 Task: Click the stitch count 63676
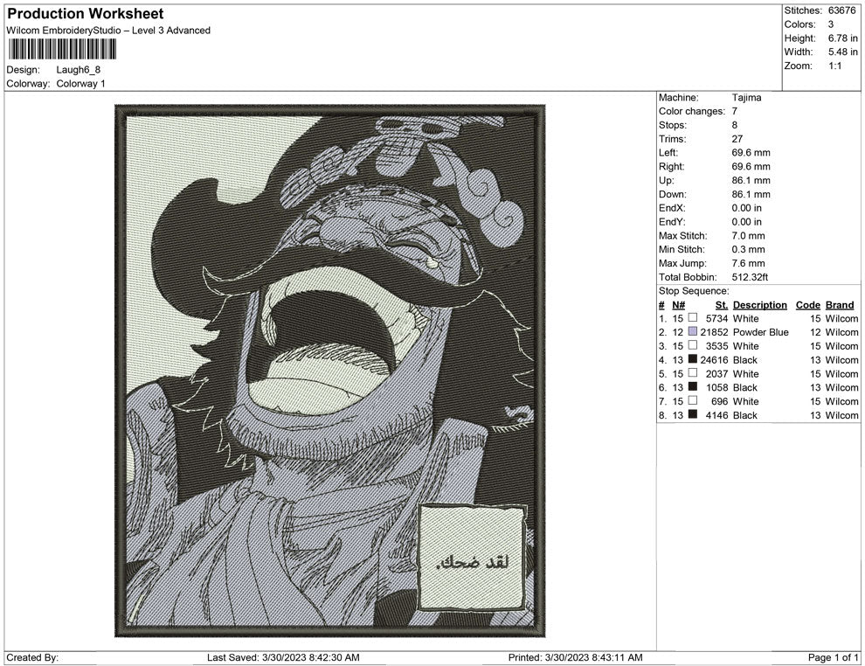(841, 10)
